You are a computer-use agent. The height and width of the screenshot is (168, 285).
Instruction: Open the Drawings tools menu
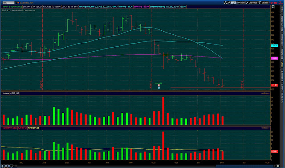(252, 3)
